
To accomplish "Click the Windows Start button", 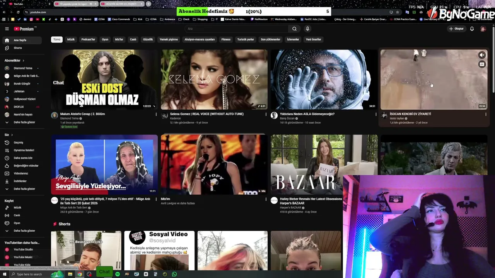I will pyautogui.click(x=5, y=274).
